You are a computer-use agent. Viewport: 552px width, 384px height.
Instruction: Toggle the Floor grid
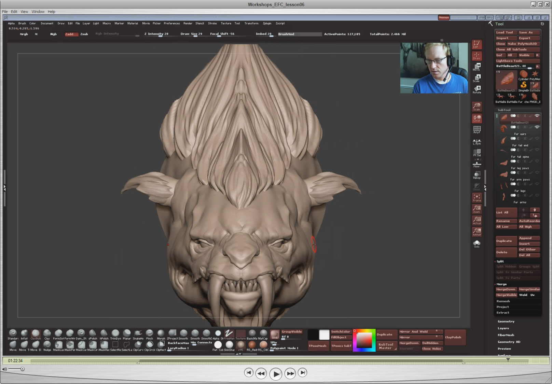click(477, 164)
